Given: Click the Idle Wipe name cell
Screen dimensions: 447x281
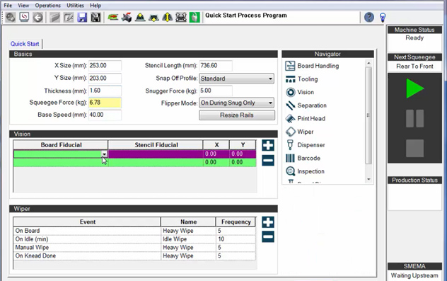Looking at the screenshot, I should (188, 239).
